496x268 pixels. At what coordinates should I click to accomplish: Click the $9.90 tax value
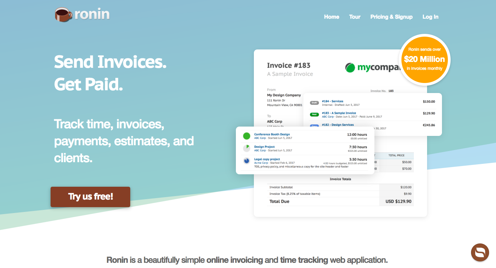pos(408,194)
